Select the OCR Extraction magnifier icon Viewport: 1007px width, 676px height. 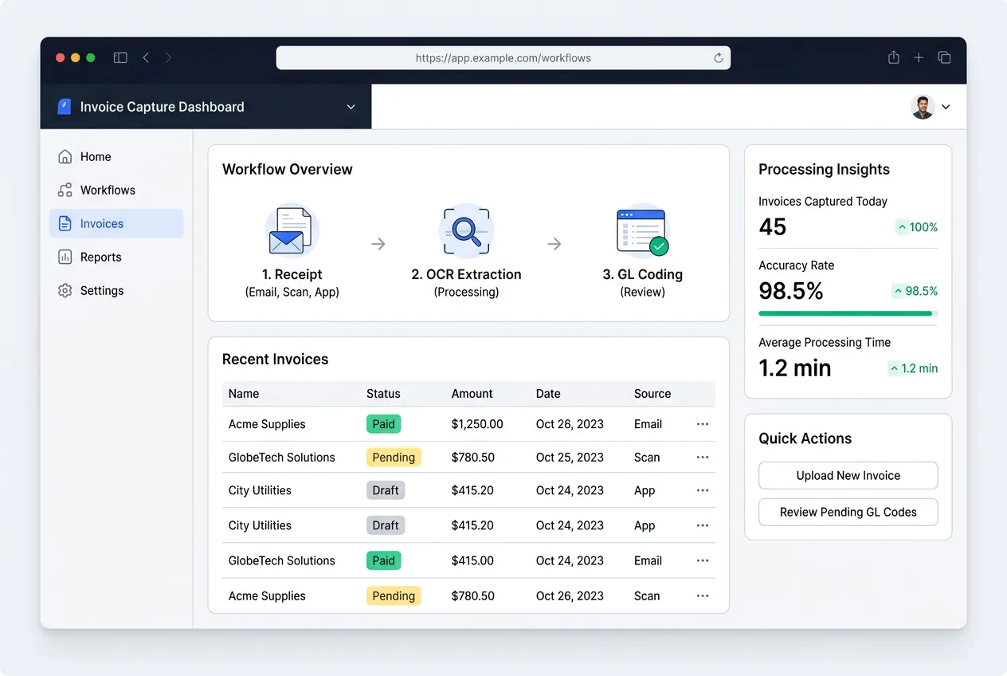tap(466, 230)
